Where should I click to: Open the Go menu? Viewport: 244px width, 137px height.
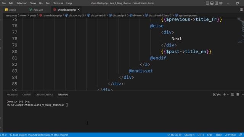(41, 3)
